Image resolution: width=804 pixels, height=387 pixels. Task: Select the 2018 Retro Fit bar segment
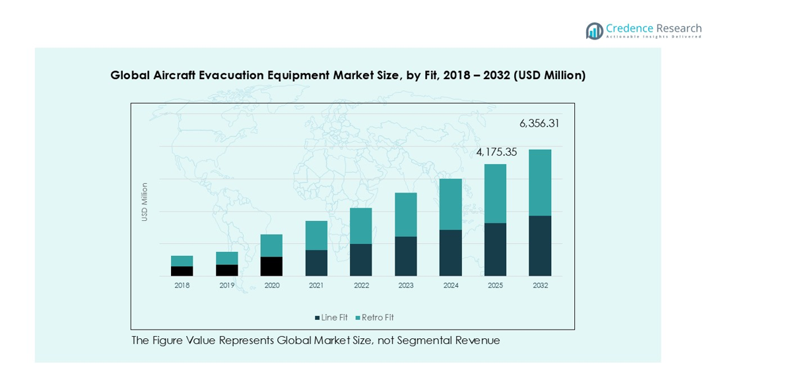pos(182,261)
